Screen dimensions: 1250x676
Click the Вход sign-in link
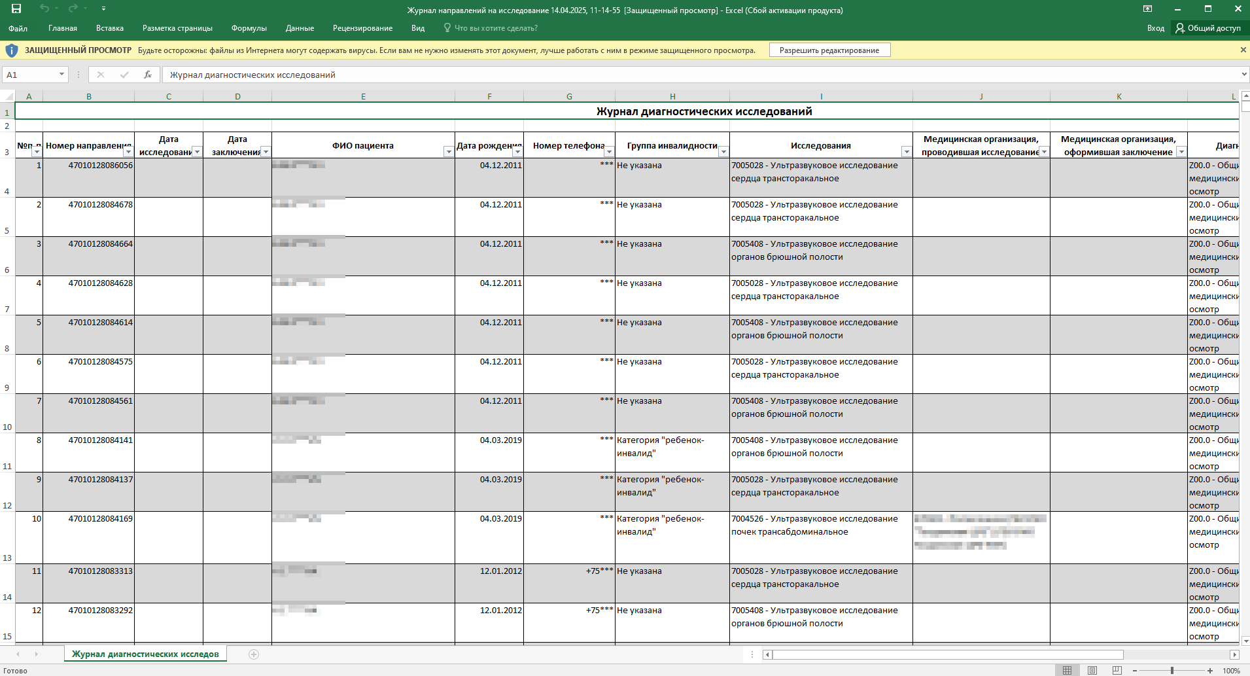(1155, 28)
